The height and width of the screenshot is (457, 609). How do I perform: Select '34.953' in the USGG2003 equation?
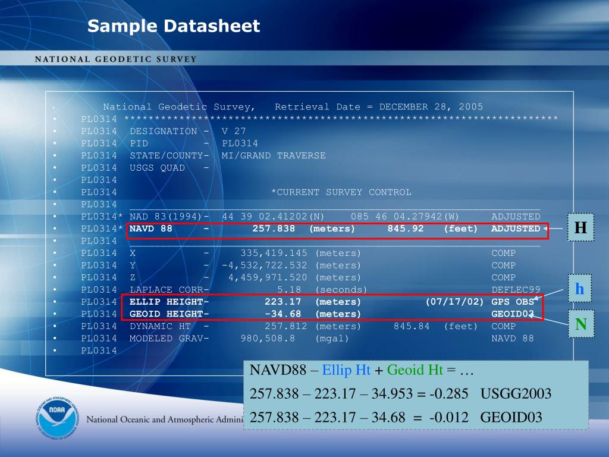392,394
